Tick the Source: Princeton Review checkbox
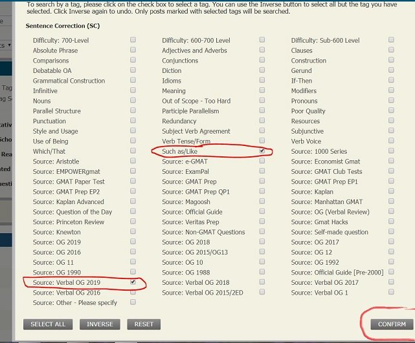 (x=133, y=222)
